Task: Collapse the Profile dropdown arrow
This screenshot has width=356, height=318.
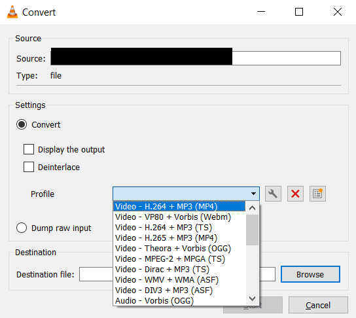Action: pos(254,194)
